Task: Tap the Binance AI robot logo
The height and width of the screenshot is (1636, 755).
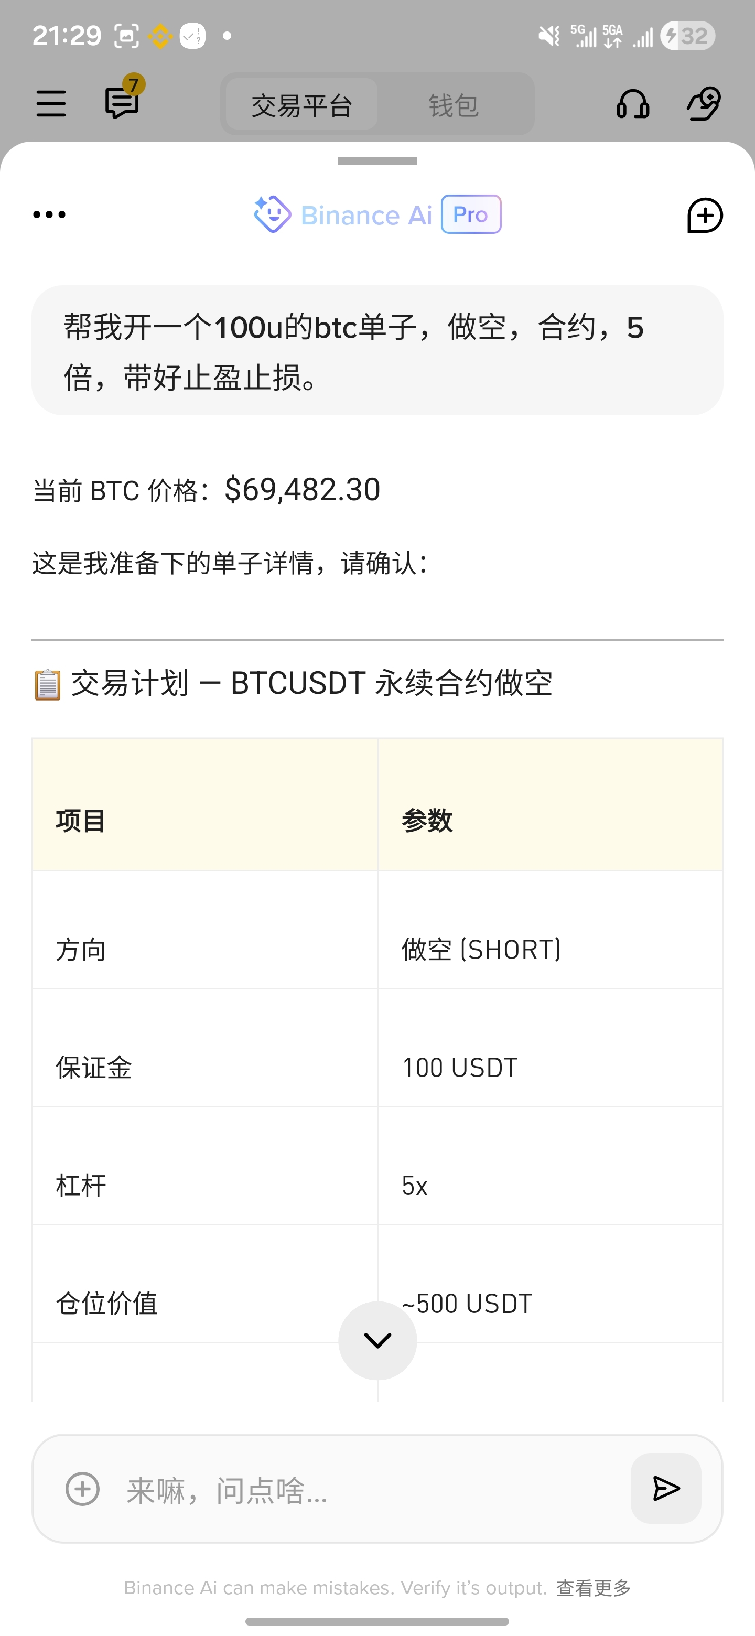Action: click(x=273, y=214)
